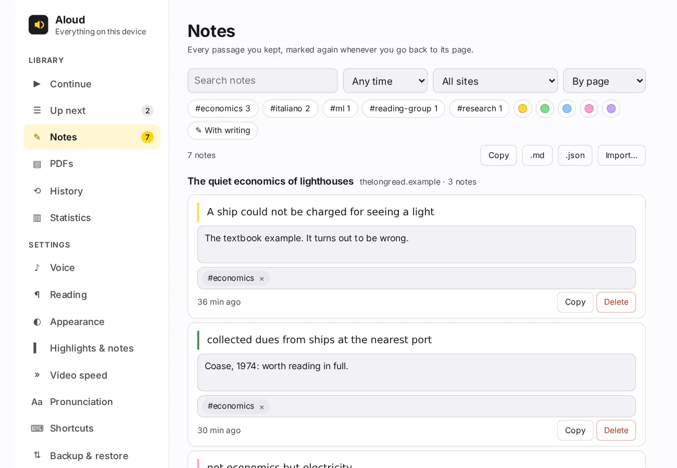Image resolution: width=677 pixels, height=468 pixels.
Task: Copy the "collected dues from ships" note
Action: click(575, 431)
